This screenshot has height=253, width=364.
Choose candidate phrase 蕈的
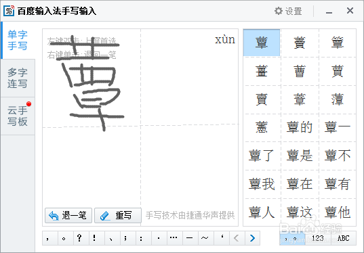pos(300,127)
